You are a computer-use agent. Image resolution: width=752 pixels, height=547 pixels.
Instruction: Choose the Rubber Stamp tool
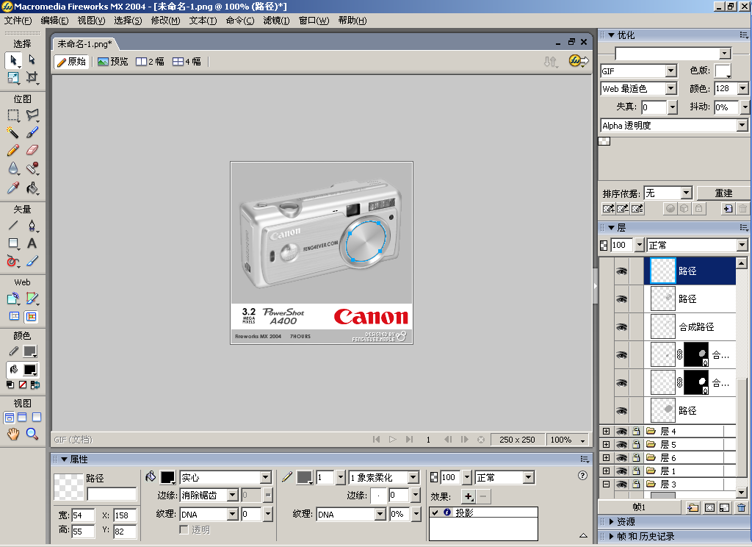click(32, 168)
